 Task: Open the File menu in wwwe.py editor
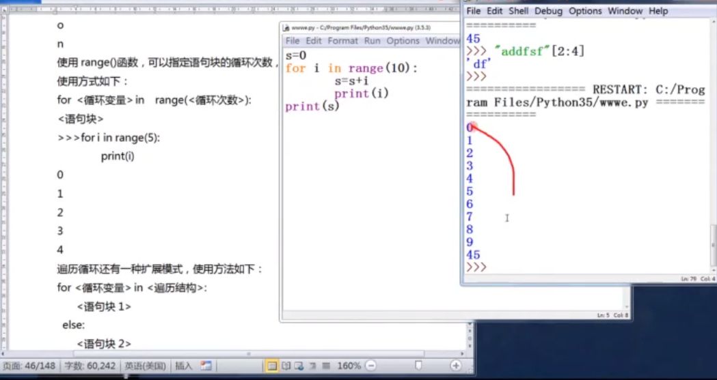click(293, 41)
